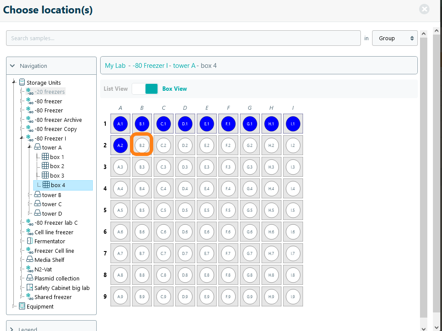Click the Media Shelf icon
Viewport: 442px width, 331px height.
30,260
